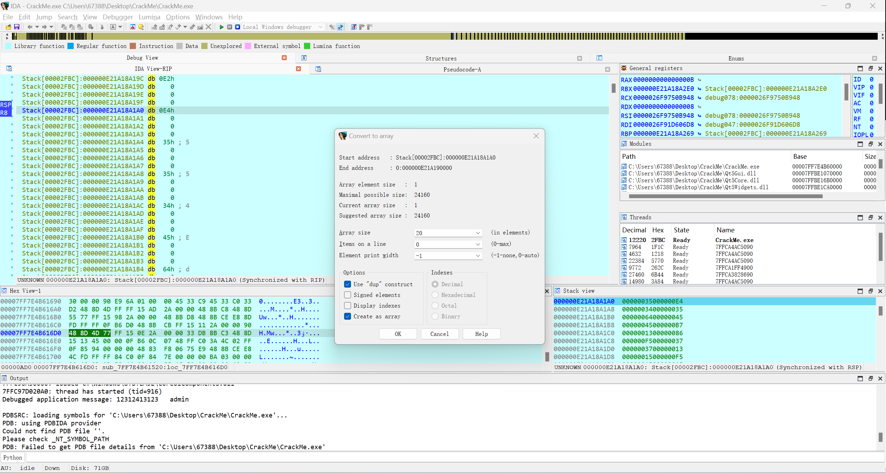Click the Modules panel horizontal scrollbar
This screenshot has width=886, height=473.
coord(726,196)
